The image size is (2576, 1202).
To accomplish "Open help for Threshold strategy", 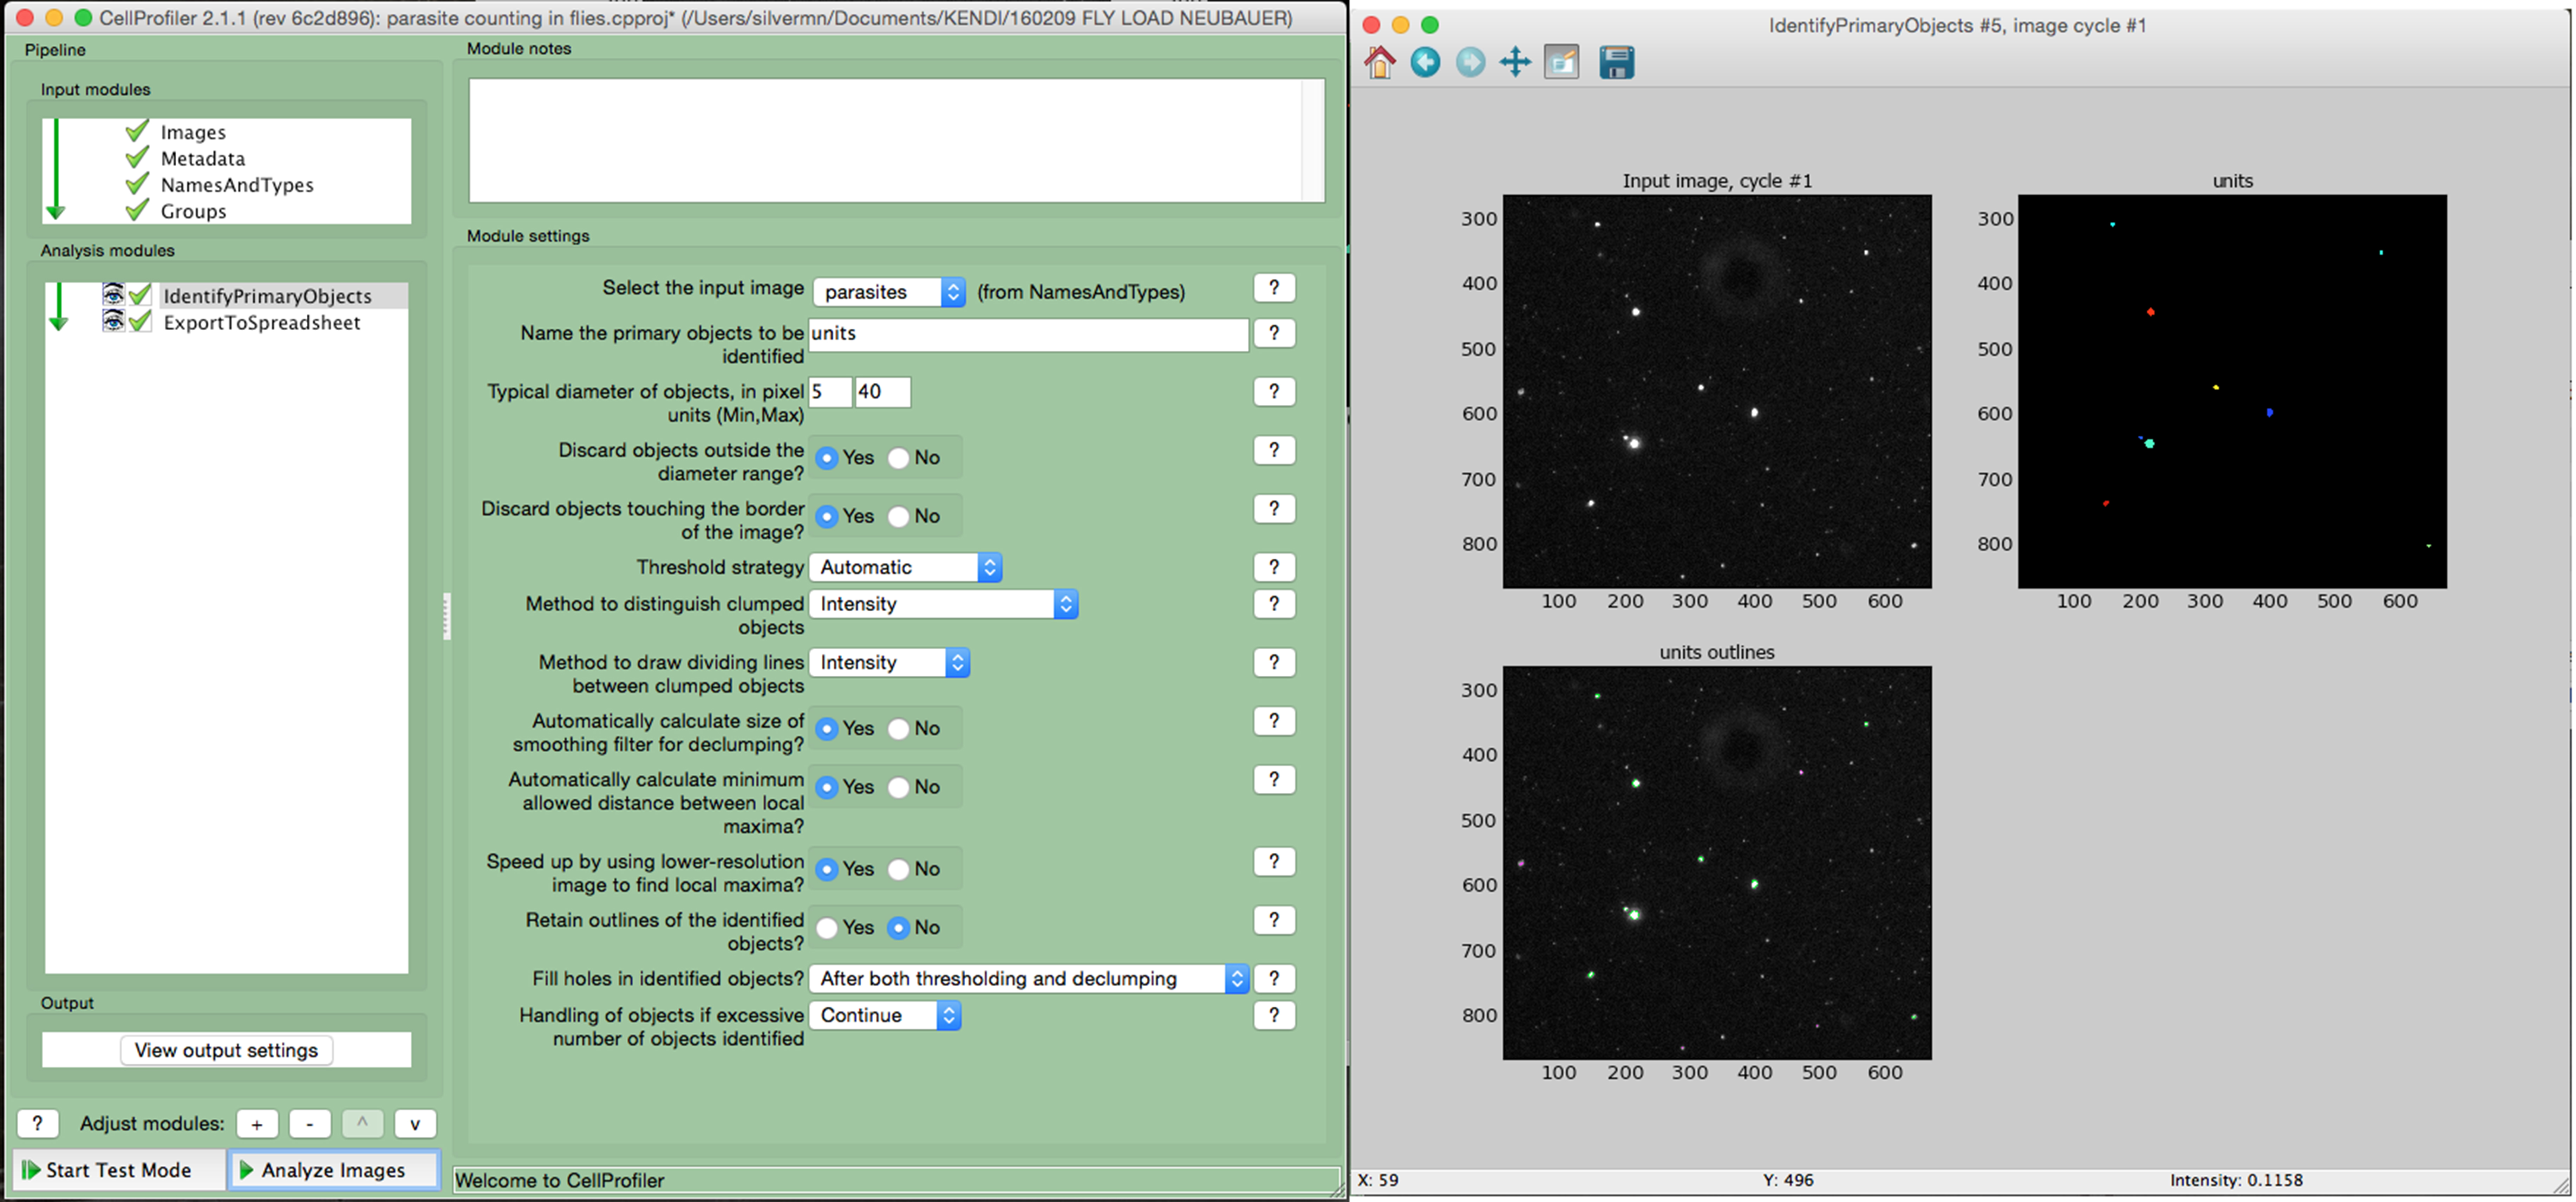I will [1274, 567].
